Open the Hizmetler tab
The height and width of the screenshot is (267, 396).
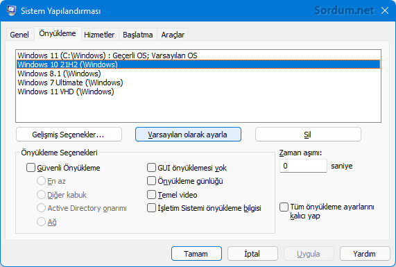[x=99, y=35]
